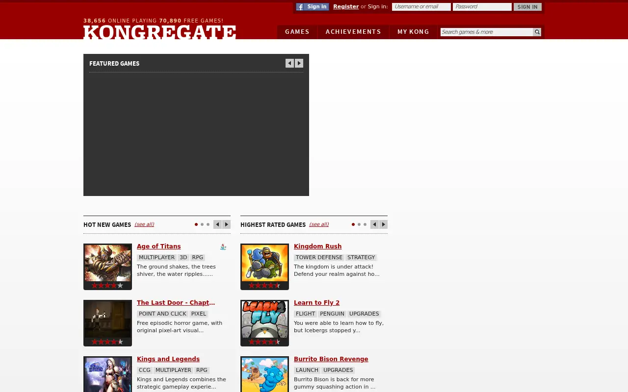Open Hot New Games see all link
Screen dimensions: 628x392
point(144,224)
